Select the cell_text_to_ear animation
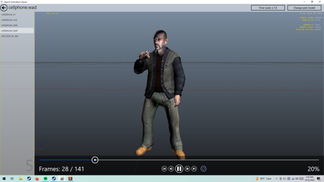 (10, 36)
